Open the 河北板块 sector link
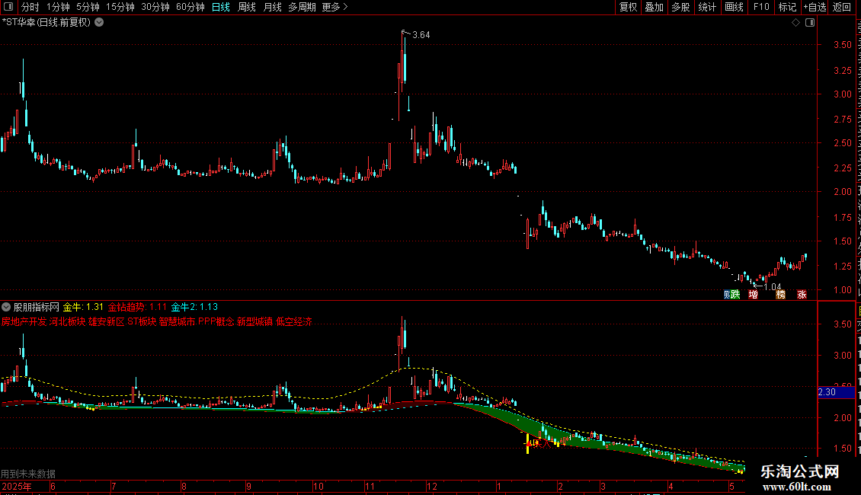 [68, 321]
